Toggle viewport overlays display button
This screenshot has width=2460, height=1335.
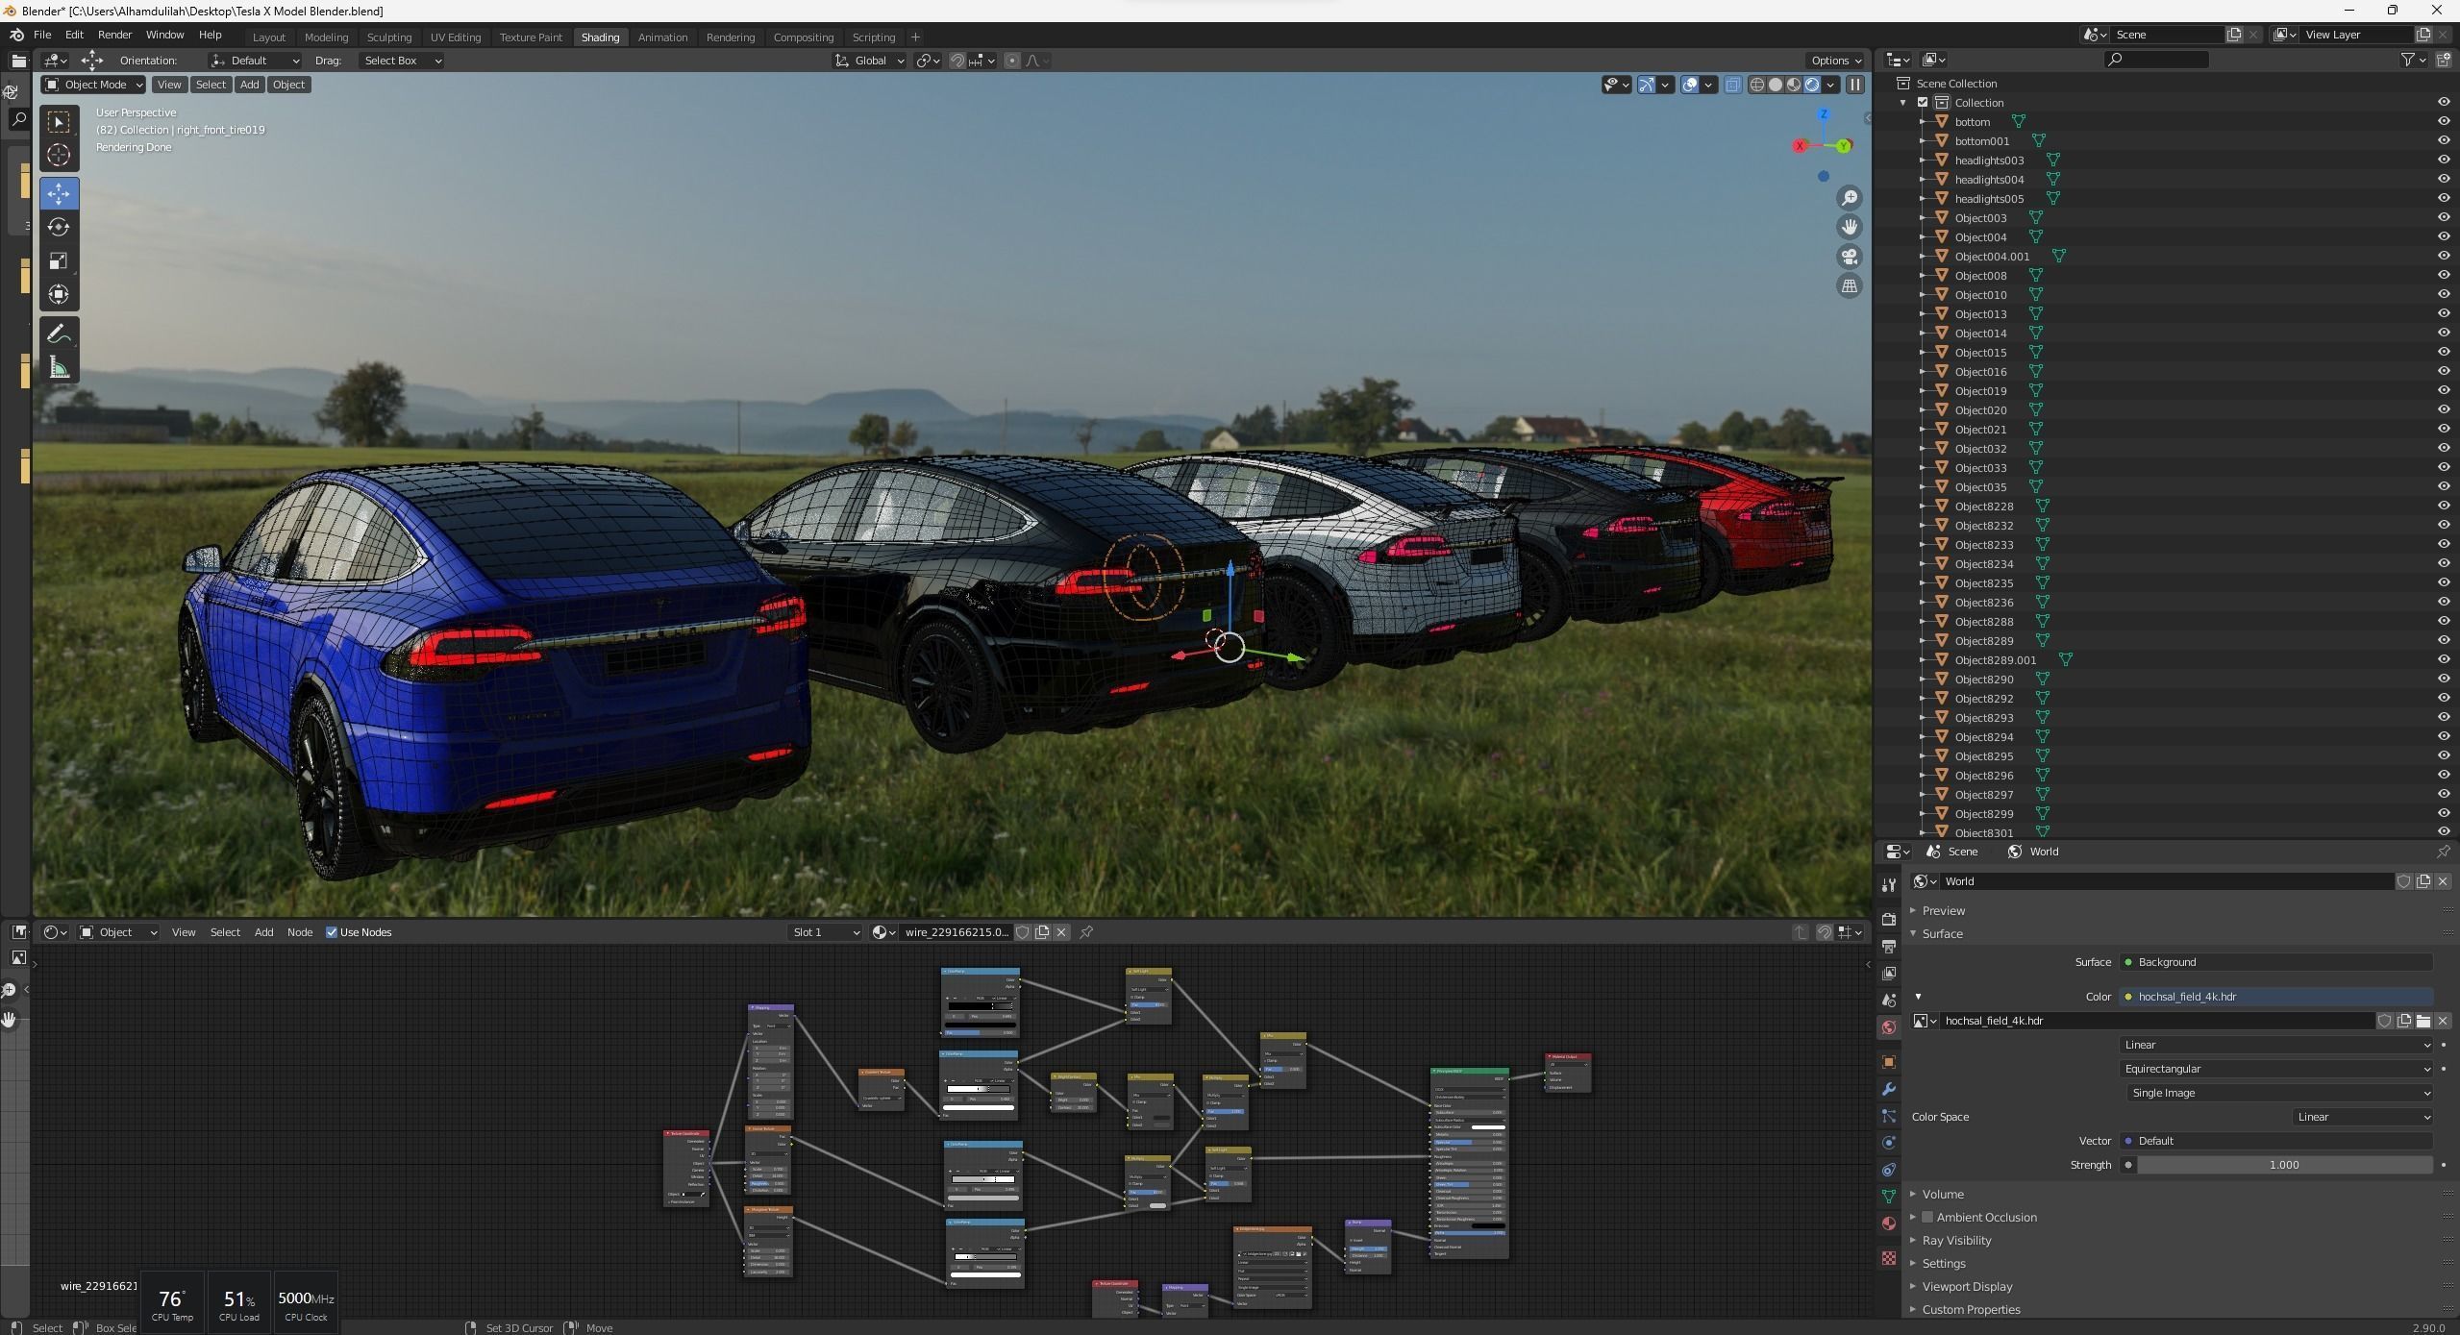1690,85
